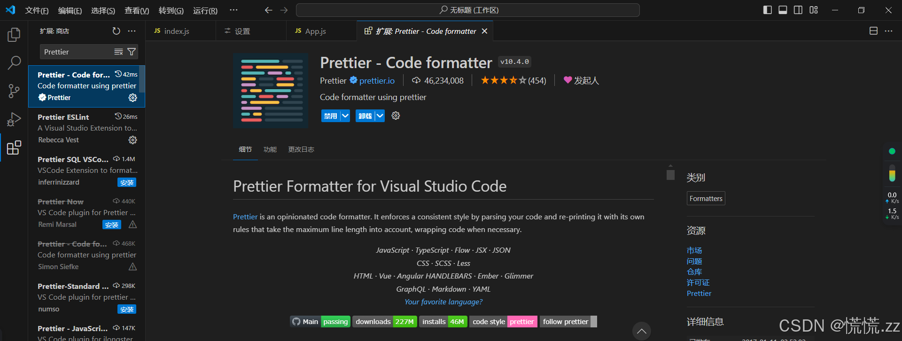Open the 市场 marketplace resource link
The width and height of the screenshot is (902, 341).
coord(694,250)
